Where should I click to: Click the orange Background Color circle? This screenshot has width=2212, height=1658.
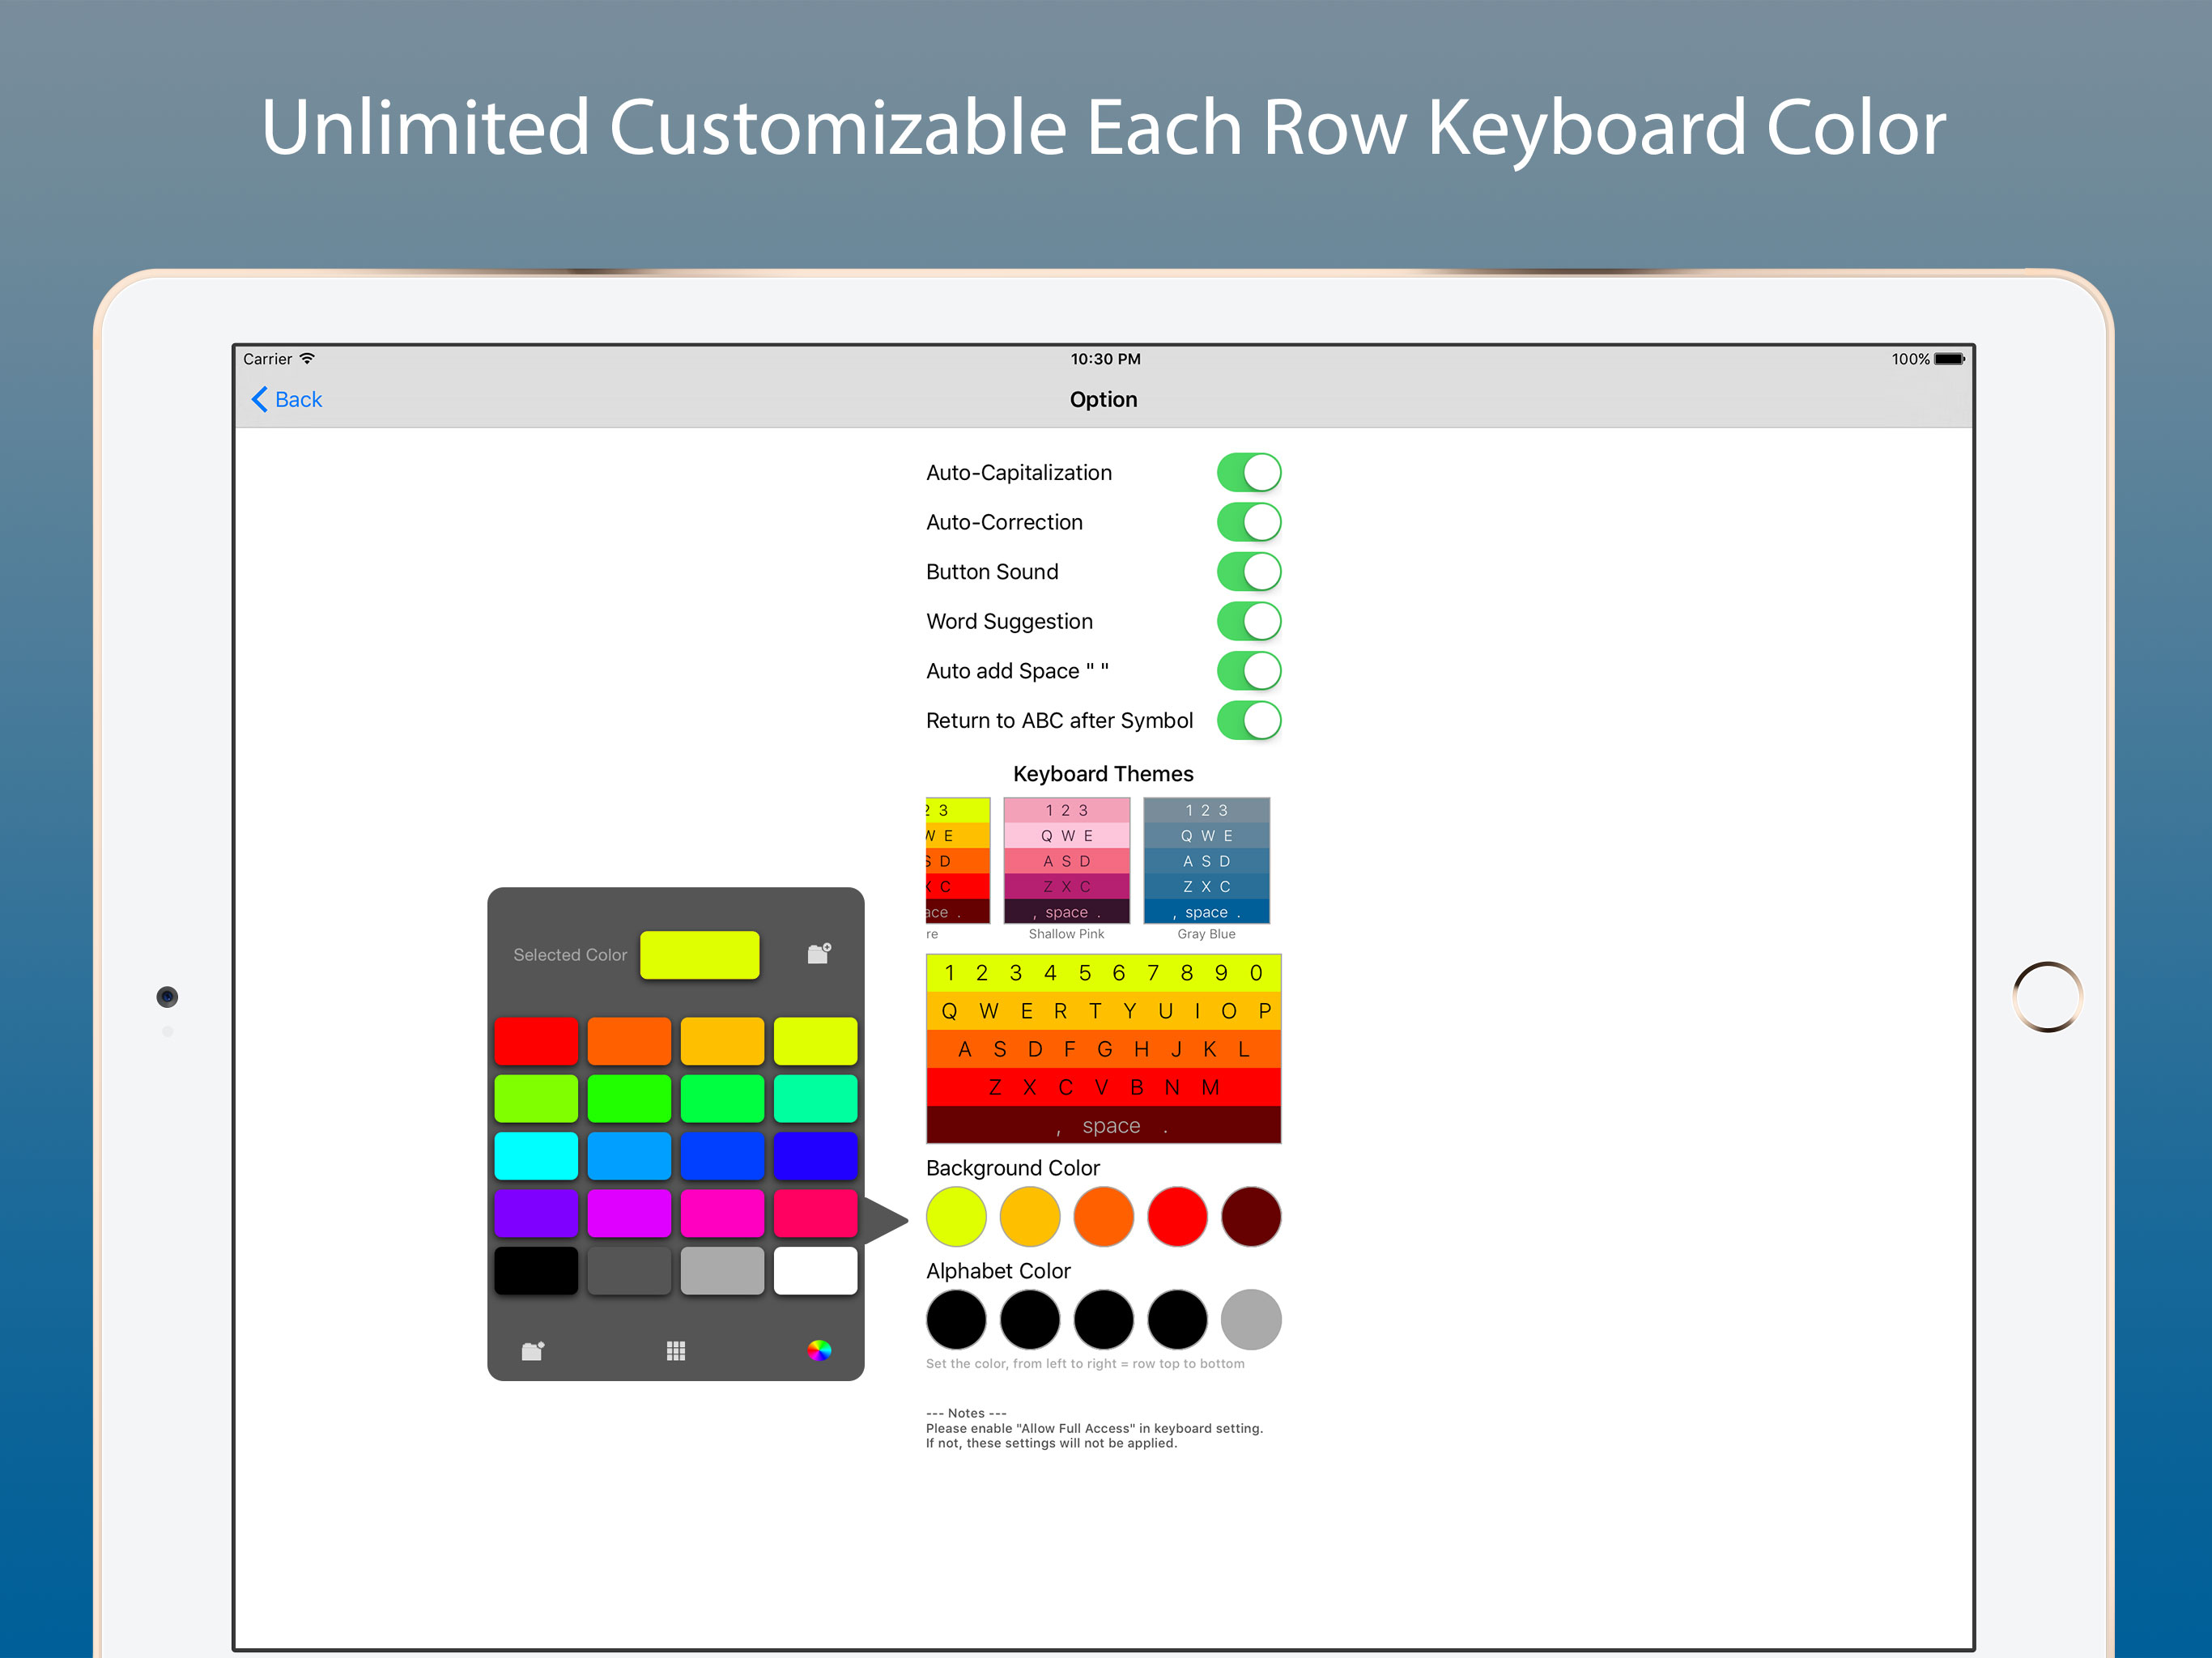click(x=1103, y=1217)
